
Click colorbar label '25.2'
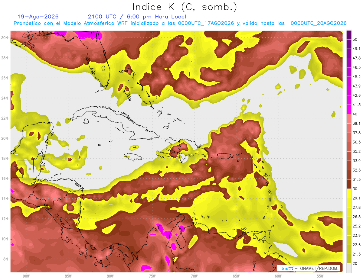pyautogui.click(x=357, y=226)
